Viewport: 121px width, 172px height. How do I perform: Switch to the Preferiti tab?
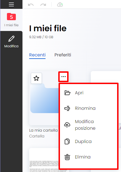[x=63, y=55]
